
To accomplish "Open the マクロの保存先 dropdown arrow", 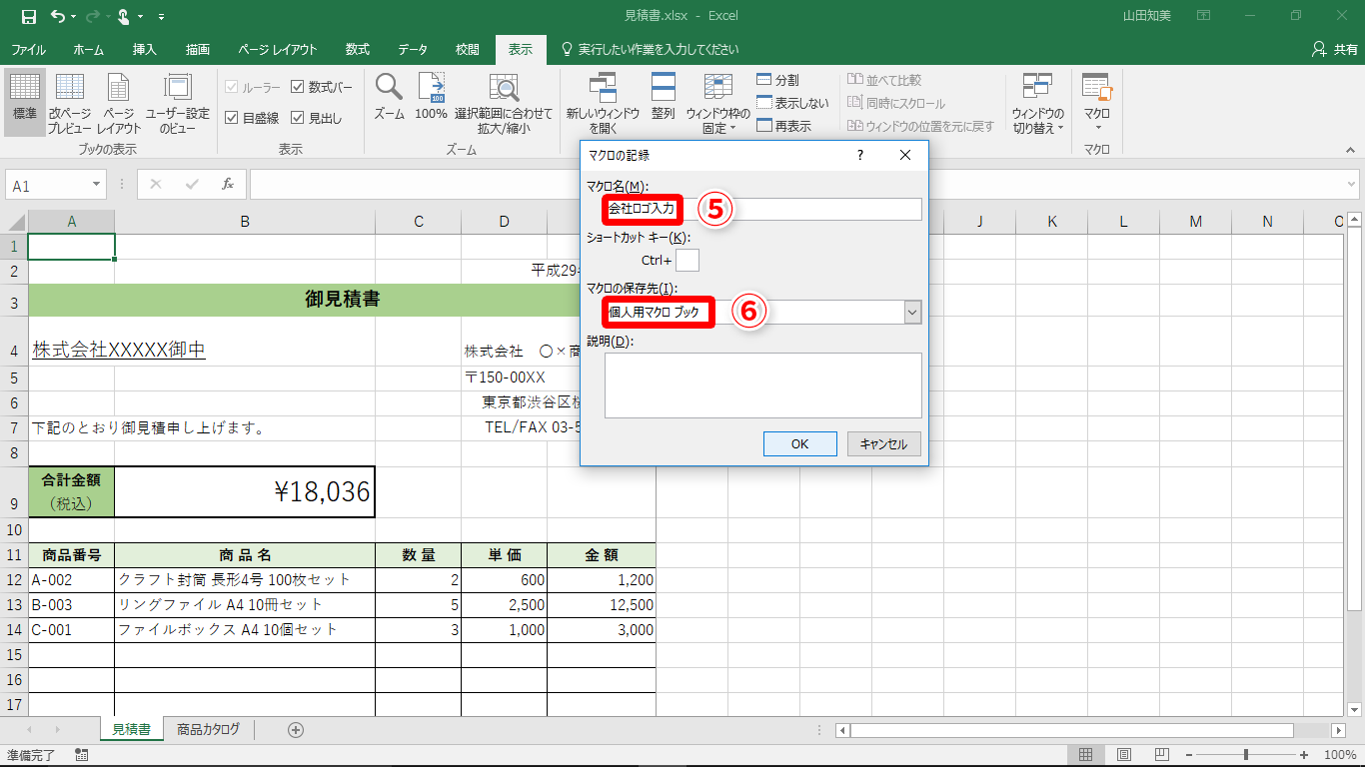I will pyautogui.click(x=911, y=313).
